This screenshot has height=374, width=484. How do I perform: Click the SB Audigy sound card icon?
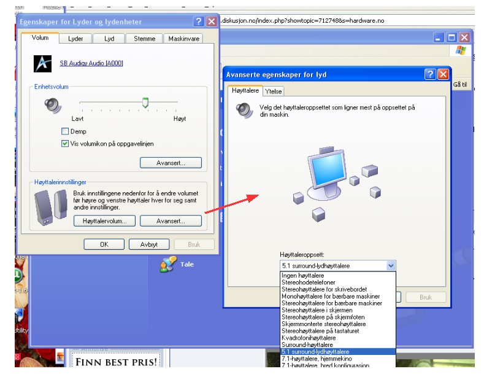[42, 64]
